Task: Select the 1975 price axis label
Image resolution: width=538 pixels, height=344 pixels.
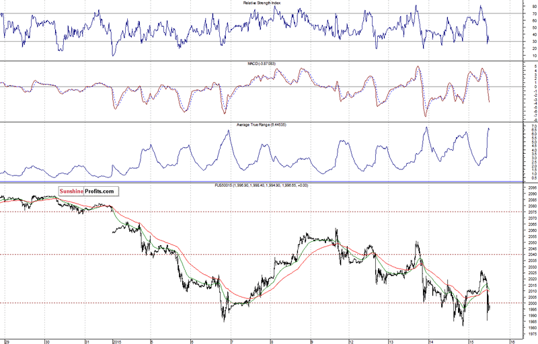Action: (513, 333)
